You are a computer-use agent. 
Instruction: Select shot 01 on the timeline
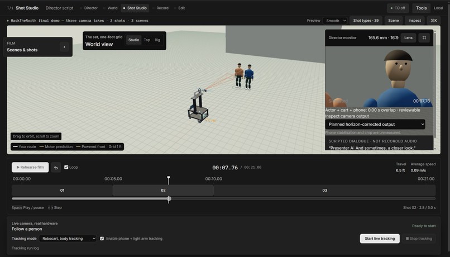[x=63, y=191]
